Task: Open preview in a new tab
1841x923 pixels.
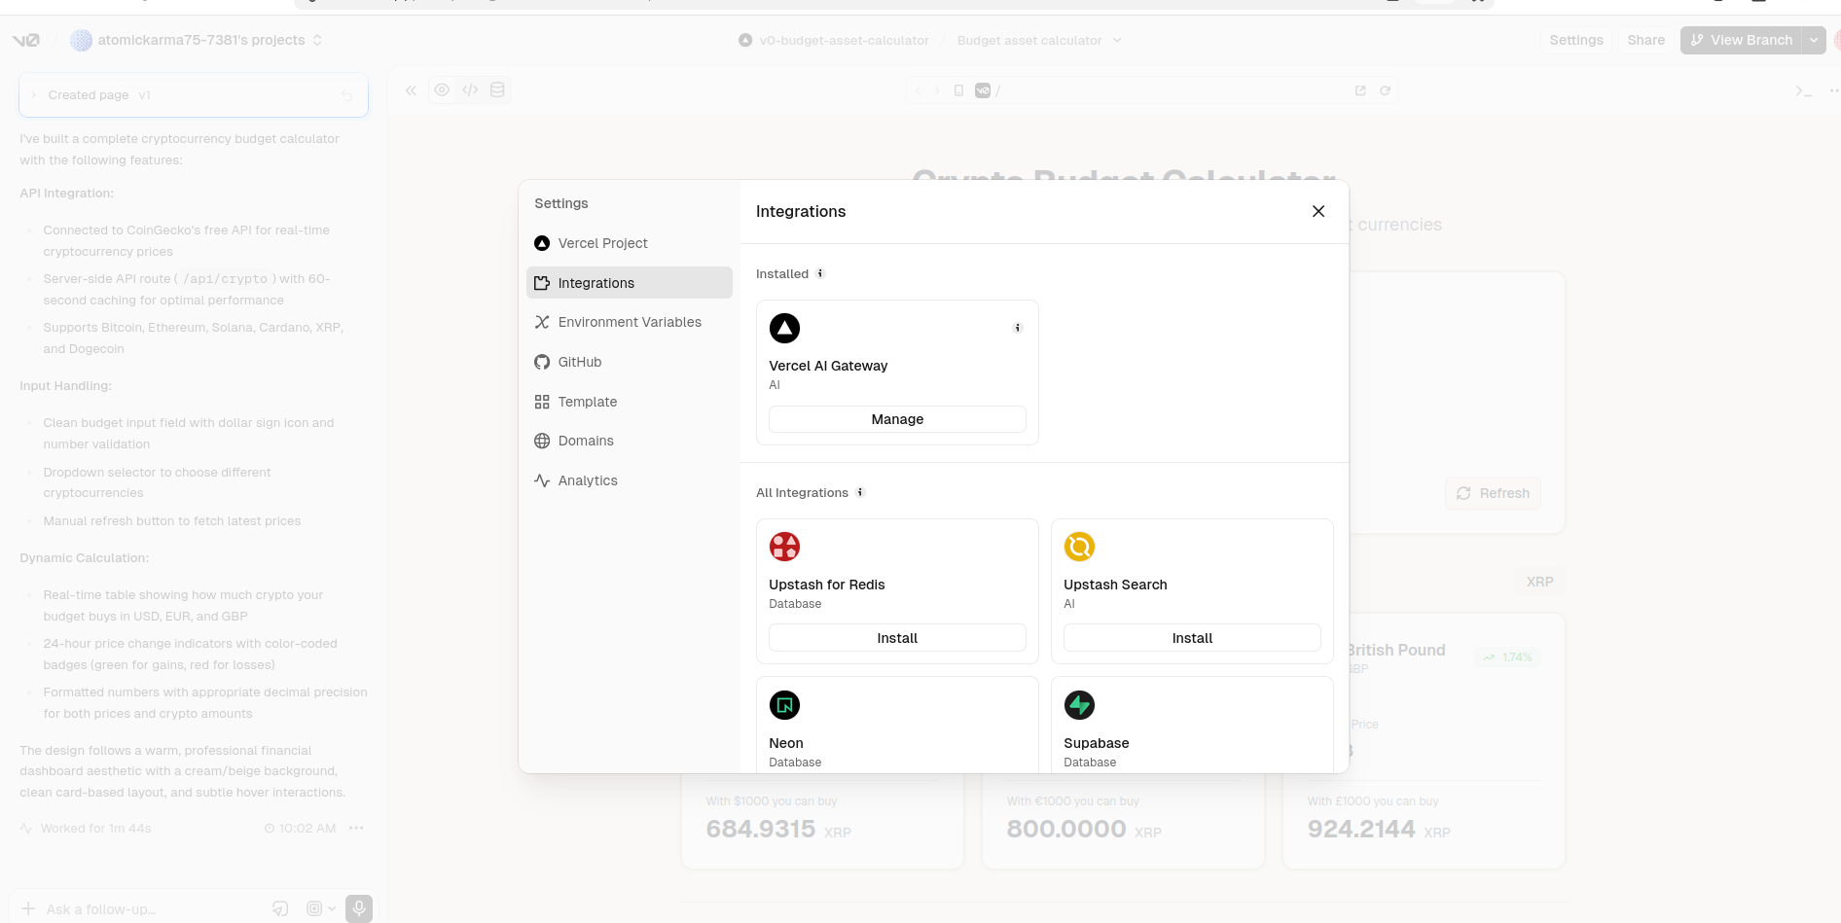Action: click(x=1360, y=90)
